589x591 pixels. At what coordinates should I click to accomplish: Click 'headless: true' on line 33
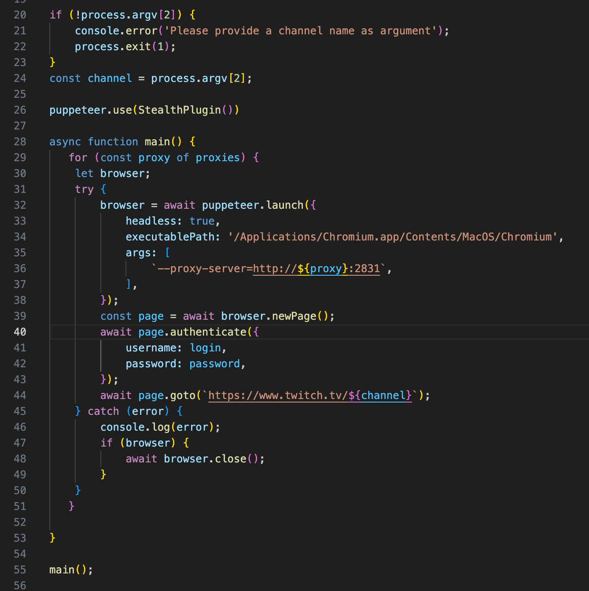point(170,221)
